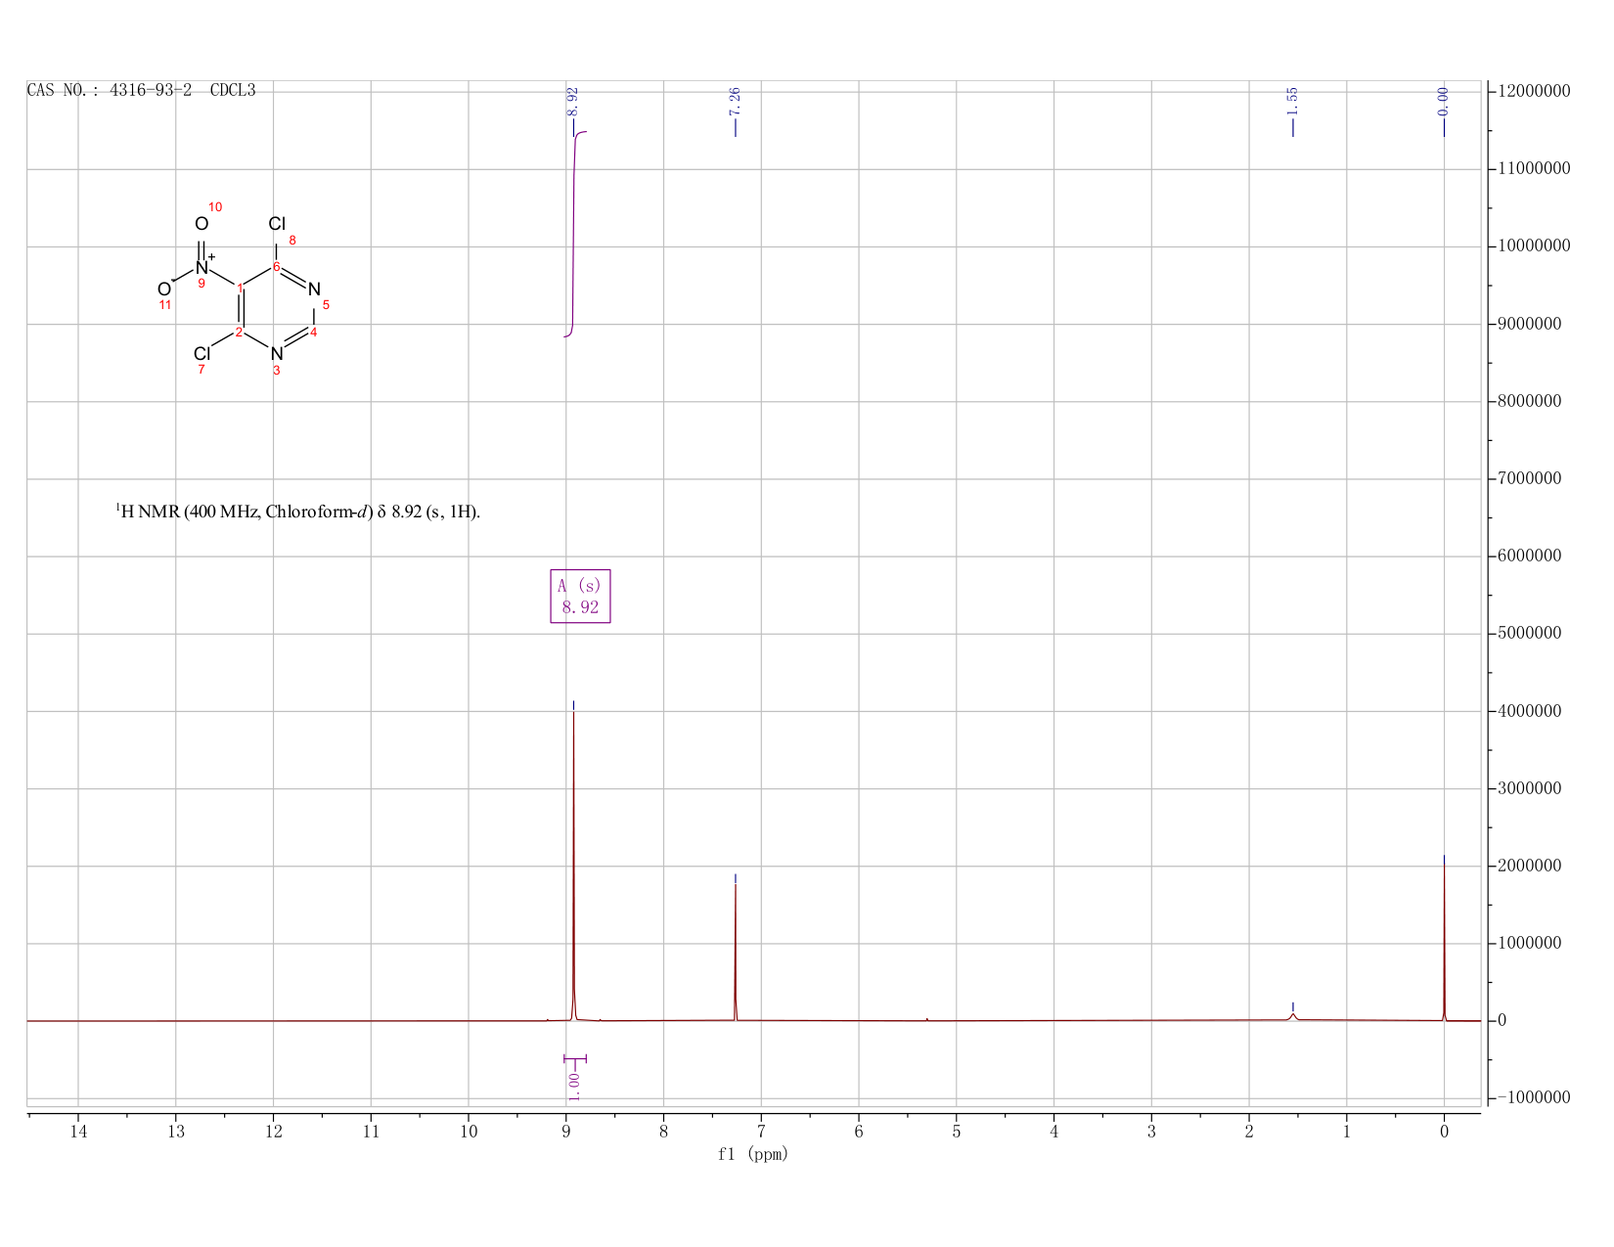This screenshot has height=1247, width=1614.
Task: Click the nitro oxygen O labeled 10
Action: coord(202,224)
